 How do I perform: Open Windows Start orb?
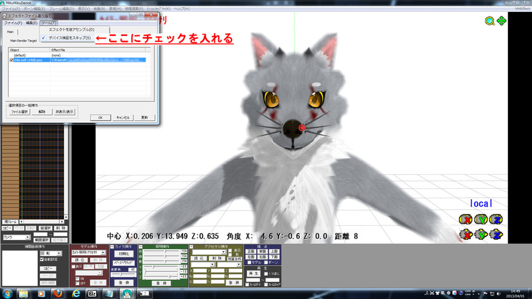(7, 294)
